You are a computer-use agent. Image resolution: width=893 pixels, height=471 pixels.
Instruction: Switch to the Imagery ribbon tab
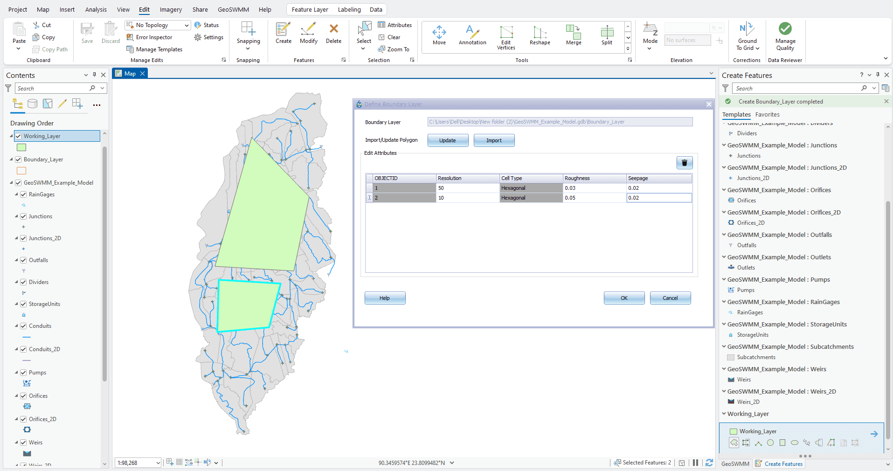(x=170, y=9)
